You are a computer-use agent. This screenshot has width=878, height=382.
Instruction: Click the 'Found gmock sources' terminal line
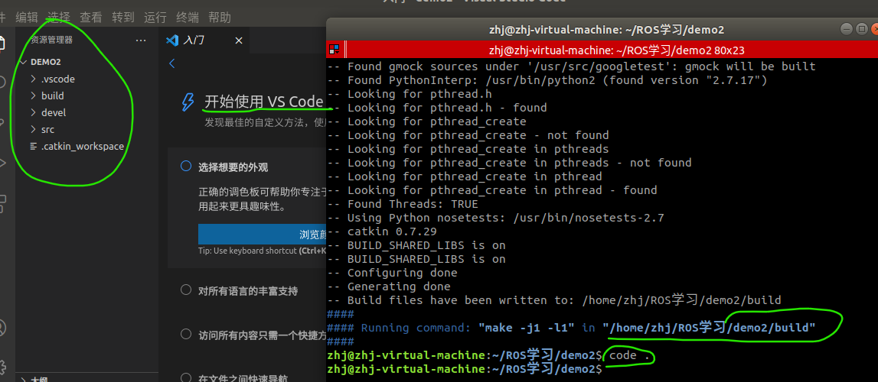pyautogui.click(x=571, y=66)
